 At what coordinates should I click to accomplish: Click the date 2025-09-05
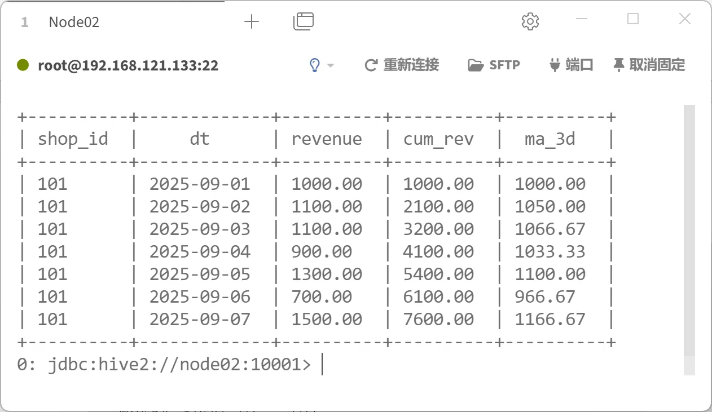[200, 274]
